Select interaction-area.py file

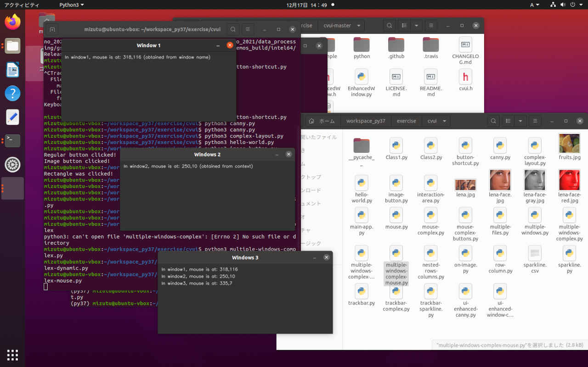(x=430, y=189)
